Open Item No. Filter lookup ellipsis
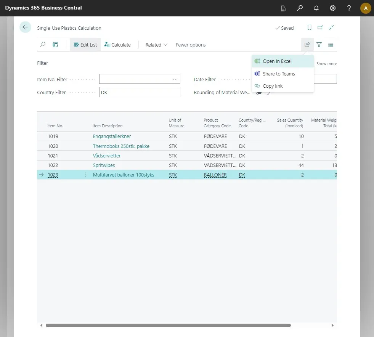374x337 pixels. pyautogui.click(x=175, y=79)
